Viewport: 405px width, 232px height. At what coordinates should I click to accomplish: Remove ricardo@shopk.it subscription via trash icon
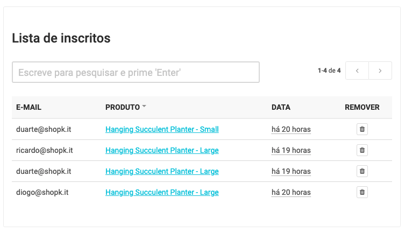pos(362,150)
